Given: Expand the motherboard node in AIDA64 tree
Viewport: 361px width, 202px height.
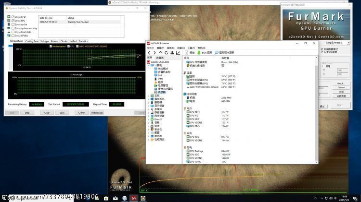Looking at the screenshot, I should [x=149, y=95].
